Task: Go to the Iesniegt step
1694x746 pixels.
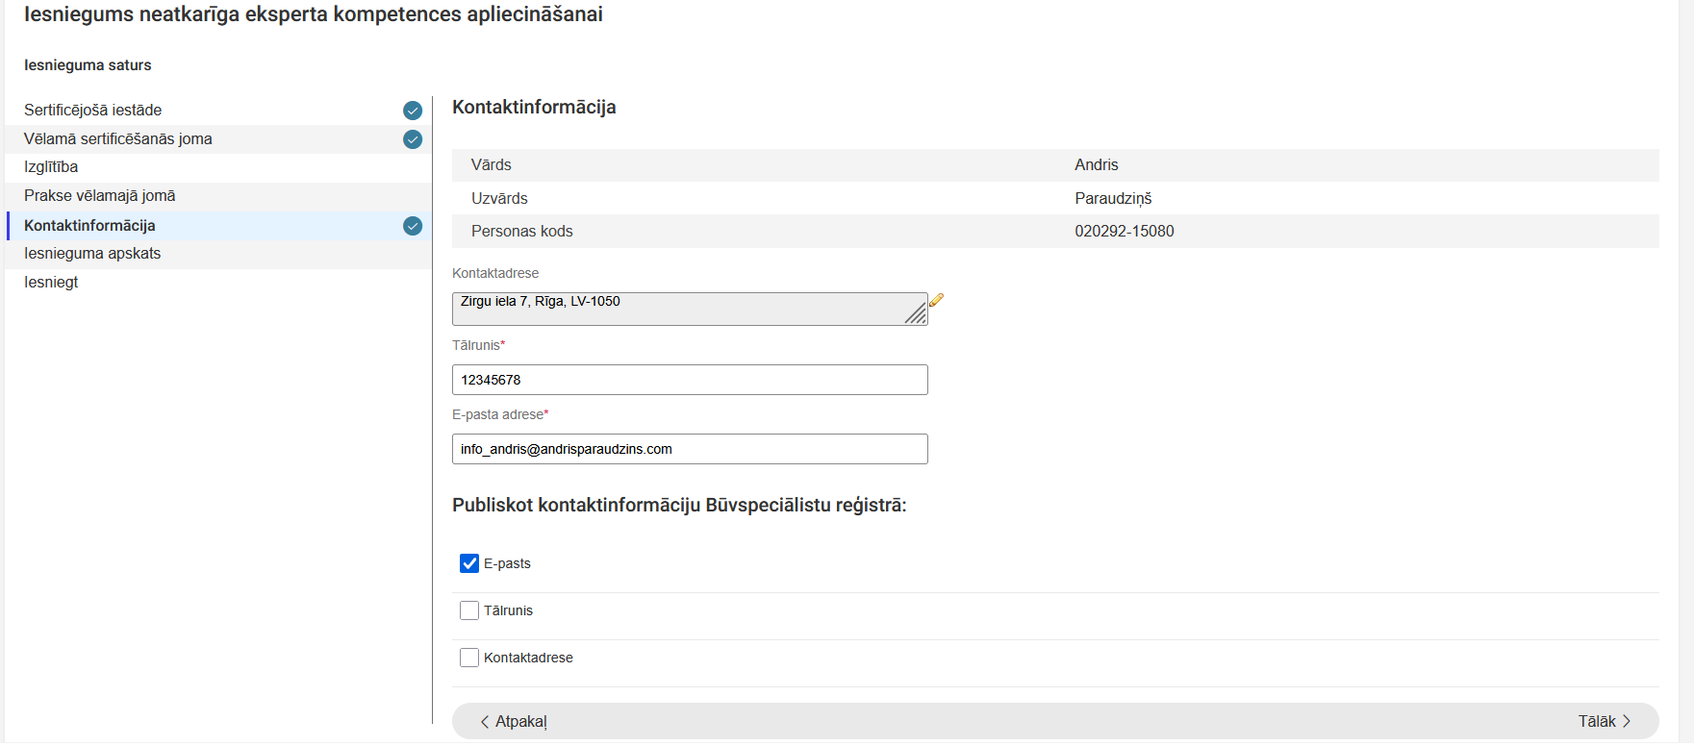Action: click(x=51, y=283)
